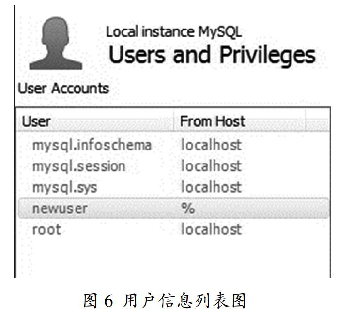This screenshot has width=337, height=314.
Task: Click localhost host cell for root
Action: point(211,229)
